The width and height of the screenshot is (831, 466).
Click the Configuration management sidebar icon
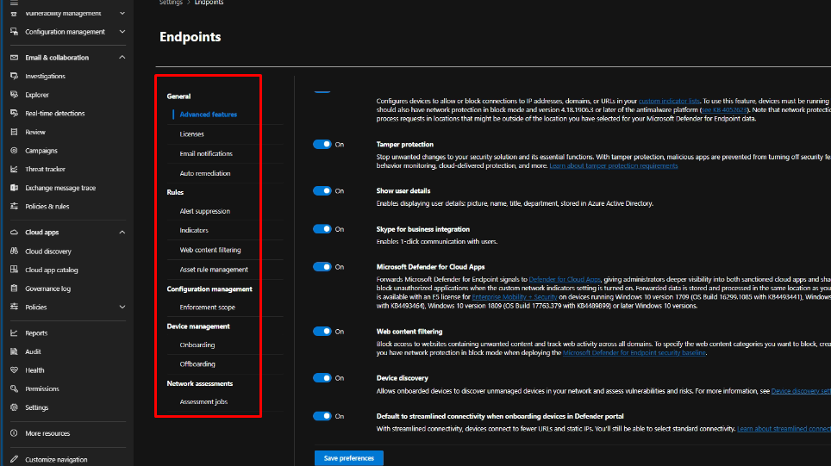(15, 32)
